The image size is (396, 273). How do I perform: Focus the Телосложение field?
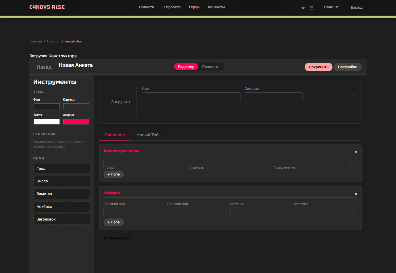click(311, 164)
